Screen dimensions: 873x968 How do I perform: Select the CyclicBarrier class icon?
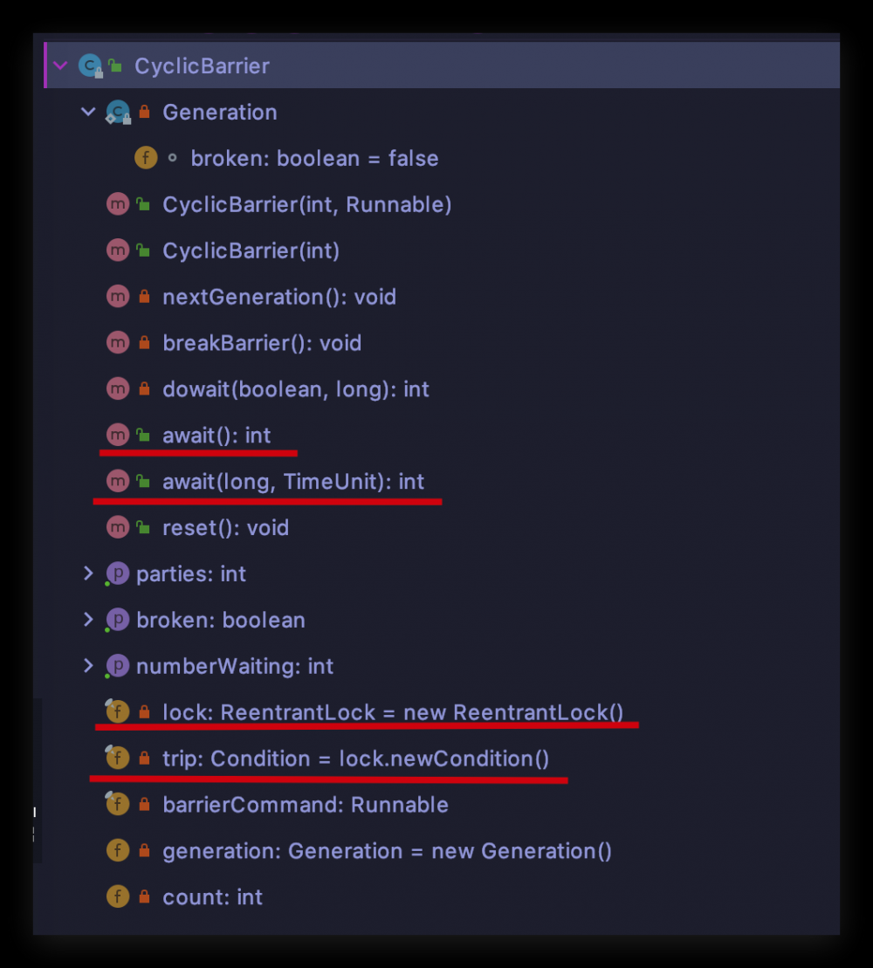pyautogui.click(x=90, y=65)
